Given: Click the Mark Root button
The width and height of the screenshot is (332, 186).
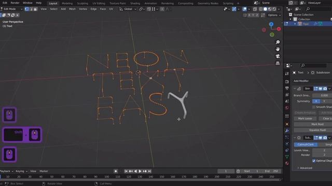Looking at the screenshot, I should point(313,124).
